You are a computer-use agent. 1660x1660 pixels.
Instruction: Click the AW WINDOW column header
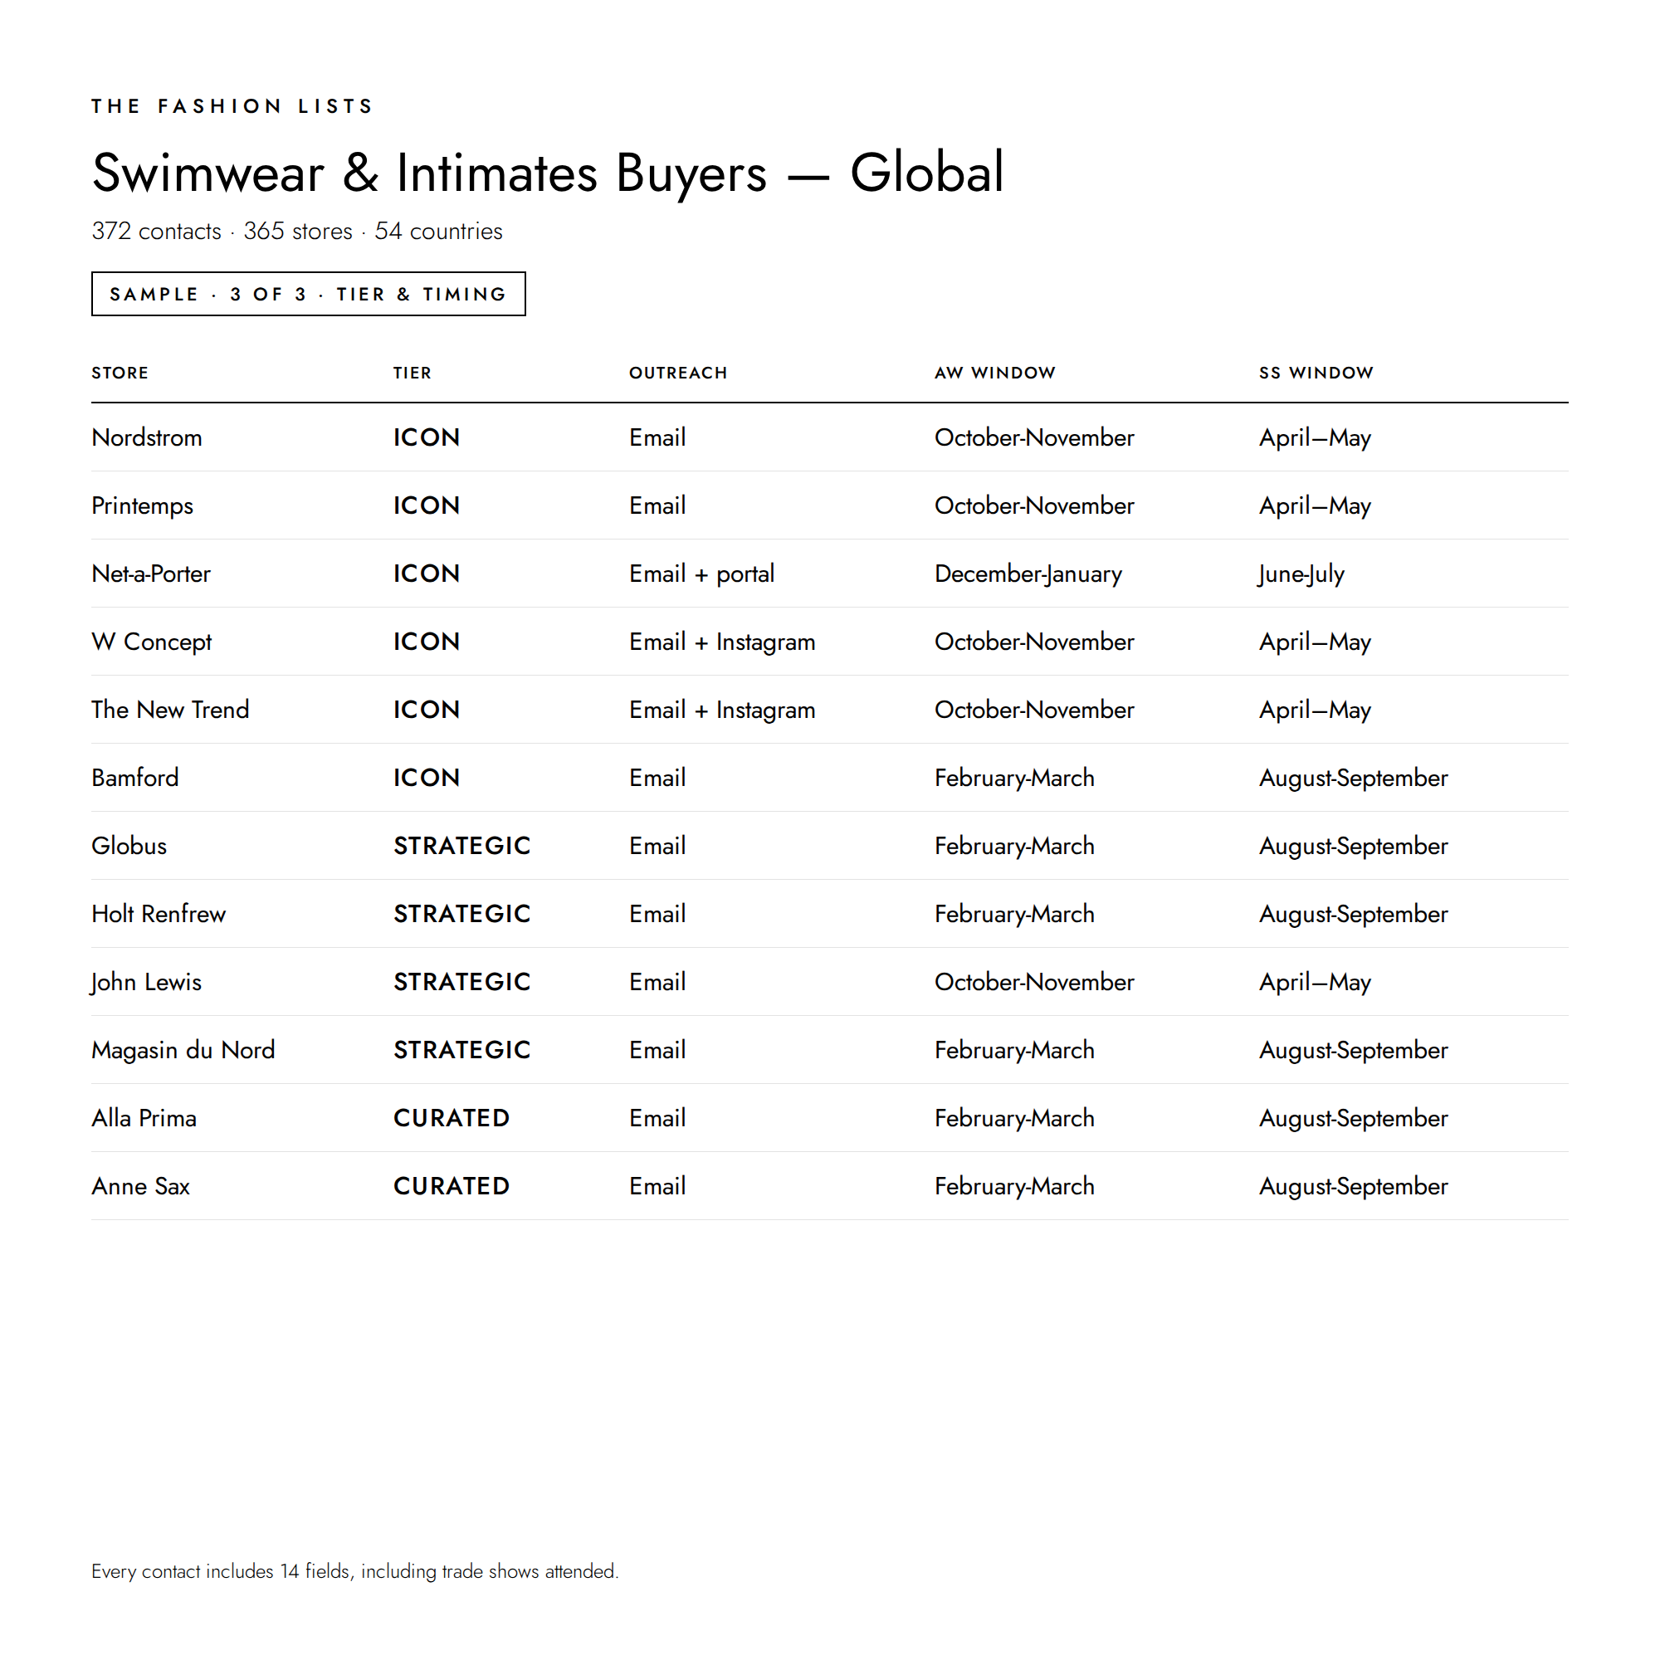pyautogui.click(x=995, y=373)
